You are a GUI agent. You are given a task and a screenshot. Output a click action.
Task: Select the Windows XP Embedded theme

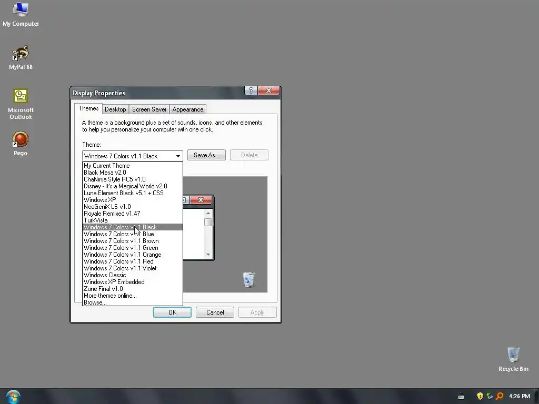point(133,282)
